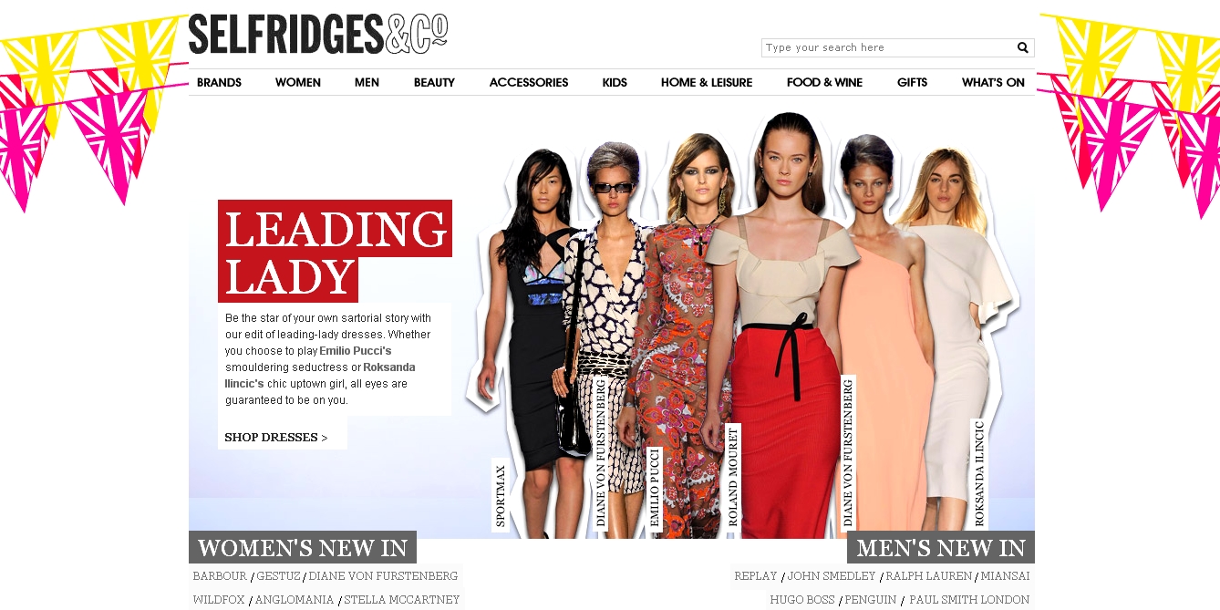1220x610 pixels.
Task: Select the Sportmax model label
Action: pos(501,496)
